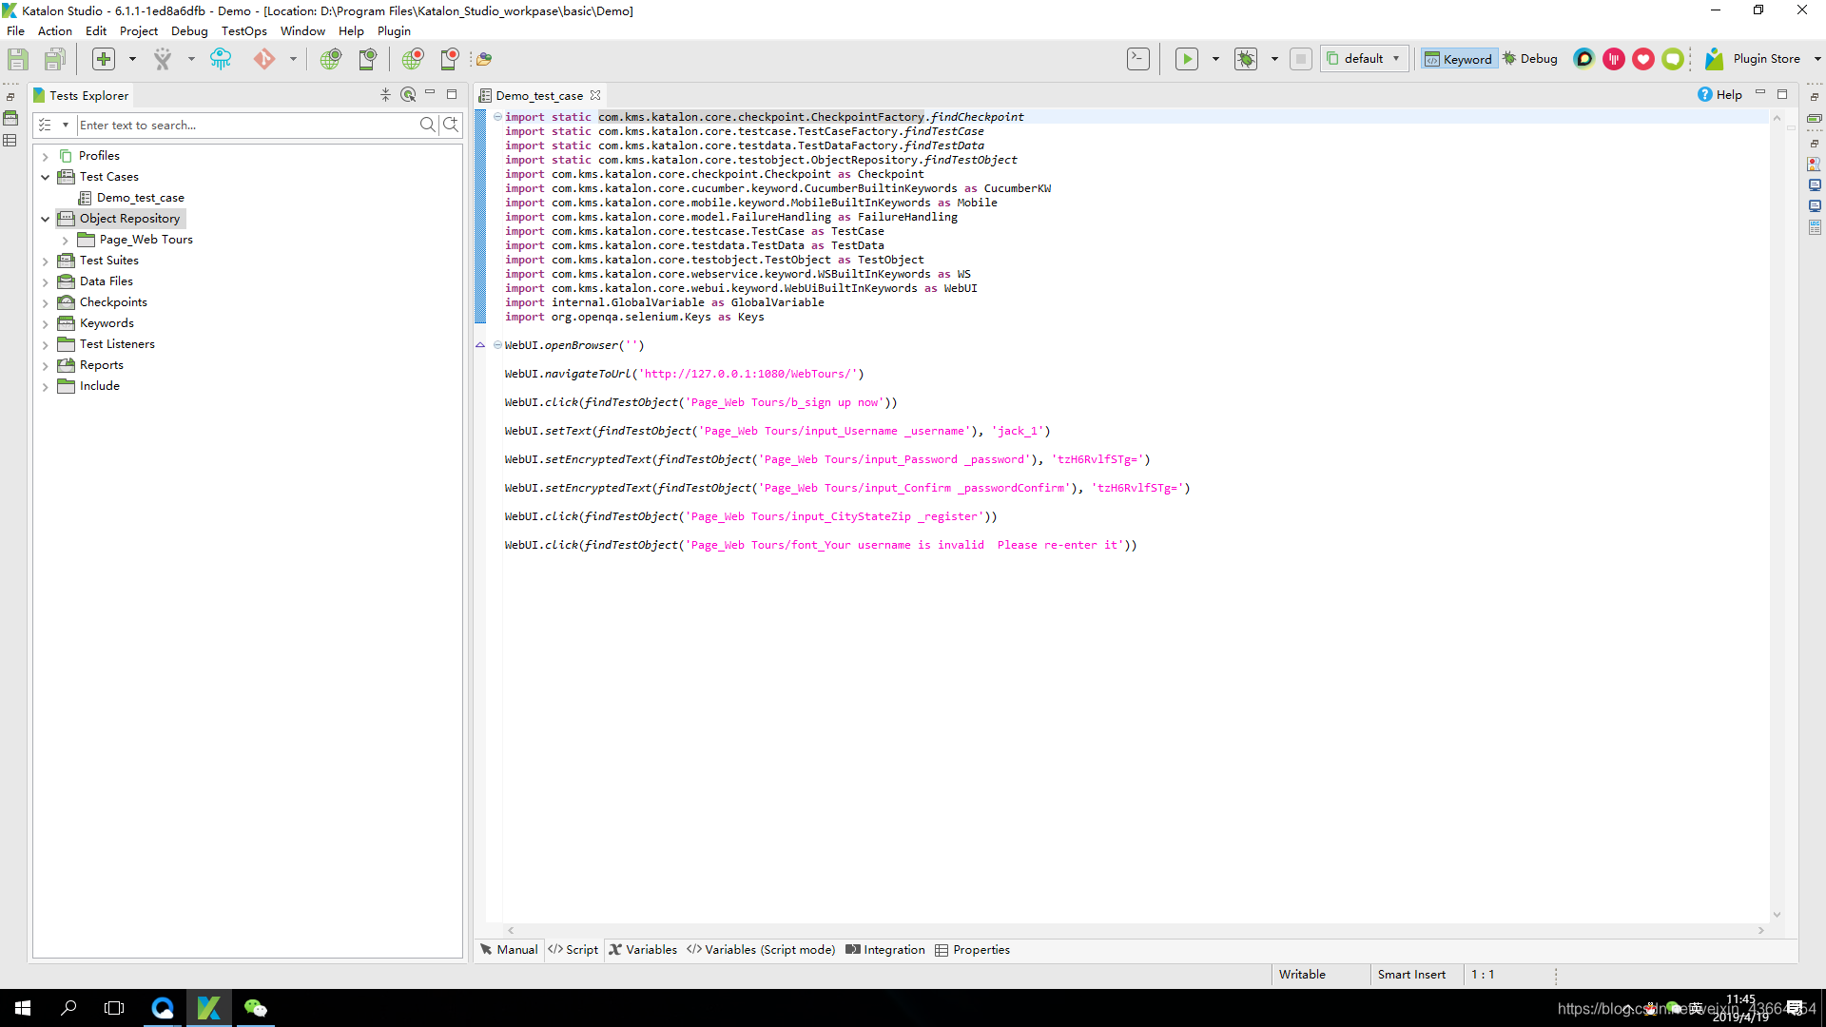Open the Katalon Recorder spy icon

tap(163, 59)
